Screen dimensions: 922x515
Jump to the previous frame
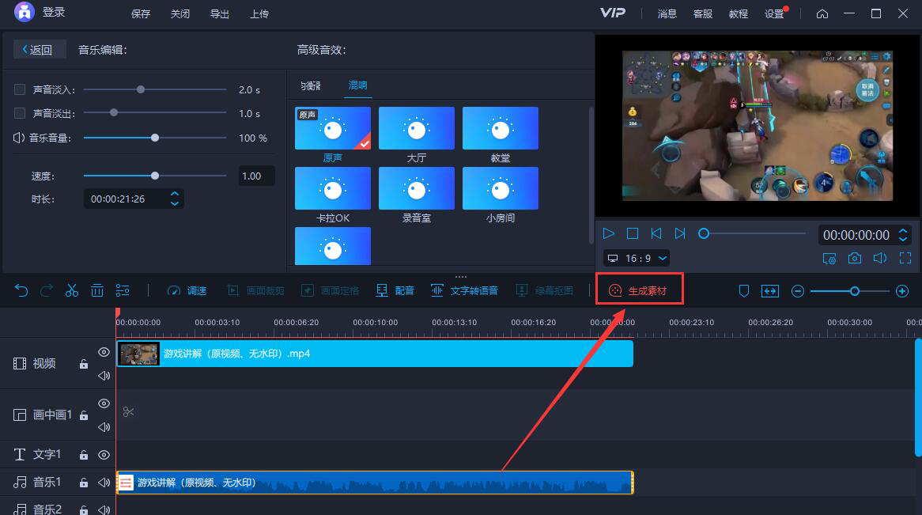pos(656,233)
